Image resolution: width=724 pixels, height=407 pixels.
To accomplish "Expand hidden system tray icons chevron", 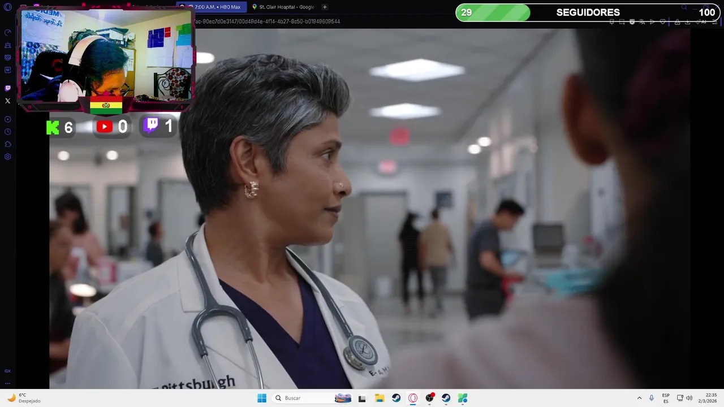I will click(639, 398).
